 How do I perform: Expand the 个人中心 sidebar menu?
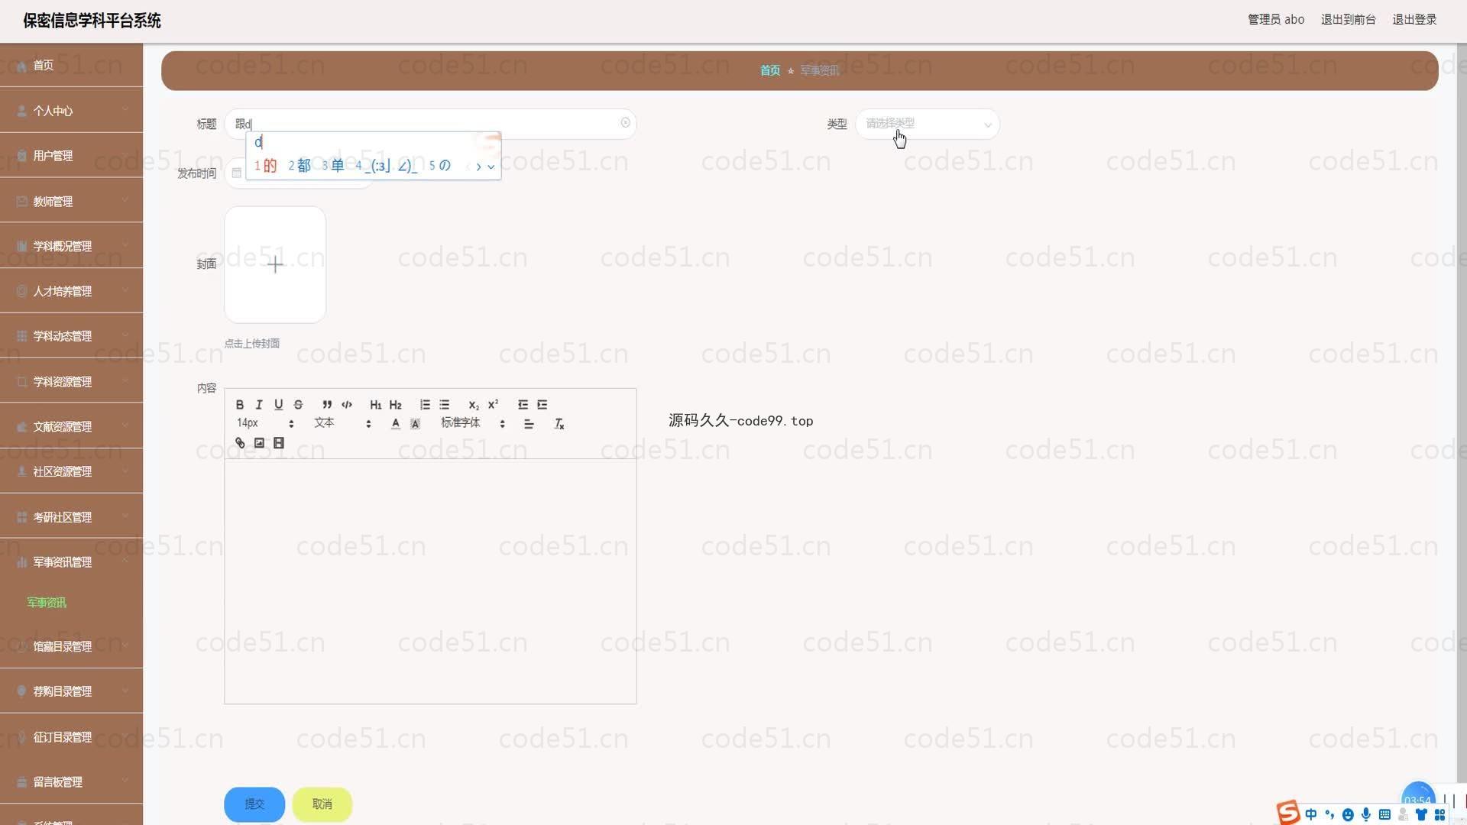pos(71,111)
